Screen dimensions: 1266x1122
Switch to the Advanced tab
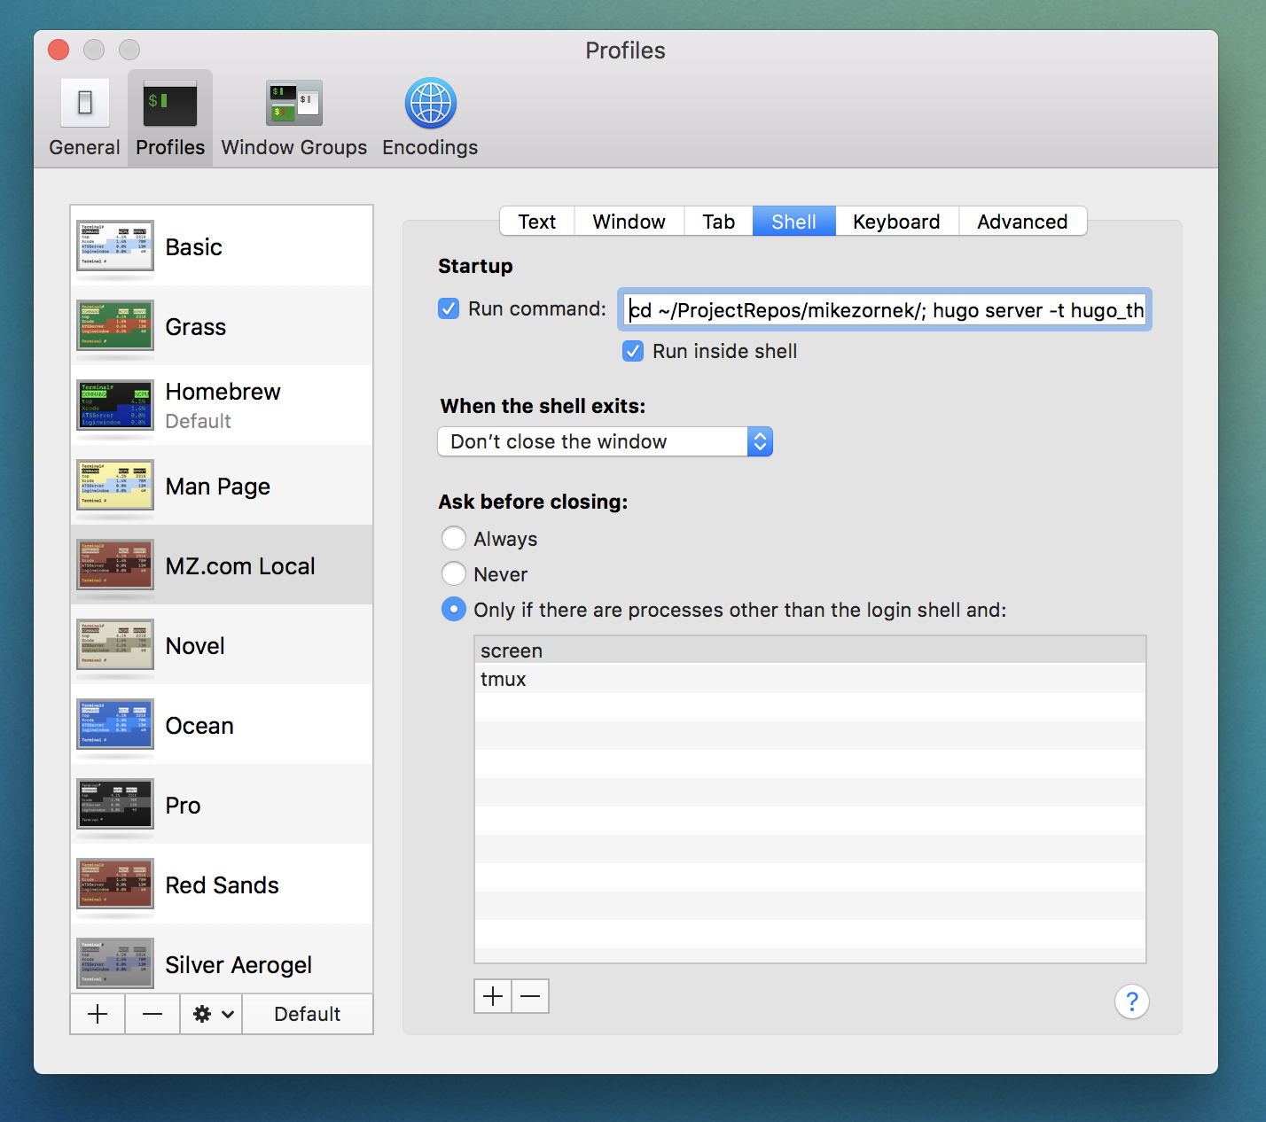click(1023, 222)
